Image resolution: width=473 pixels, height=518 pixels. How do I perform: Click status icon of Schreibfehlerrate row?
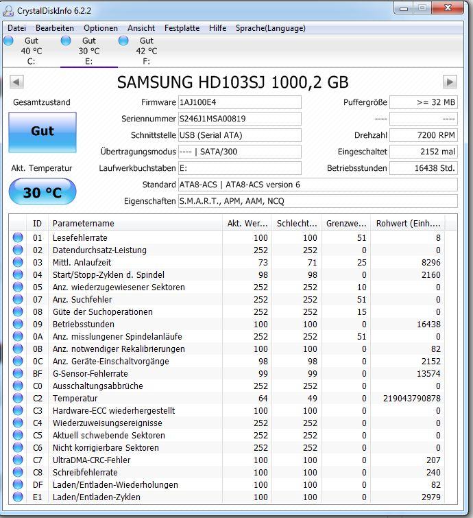point(18,473)
